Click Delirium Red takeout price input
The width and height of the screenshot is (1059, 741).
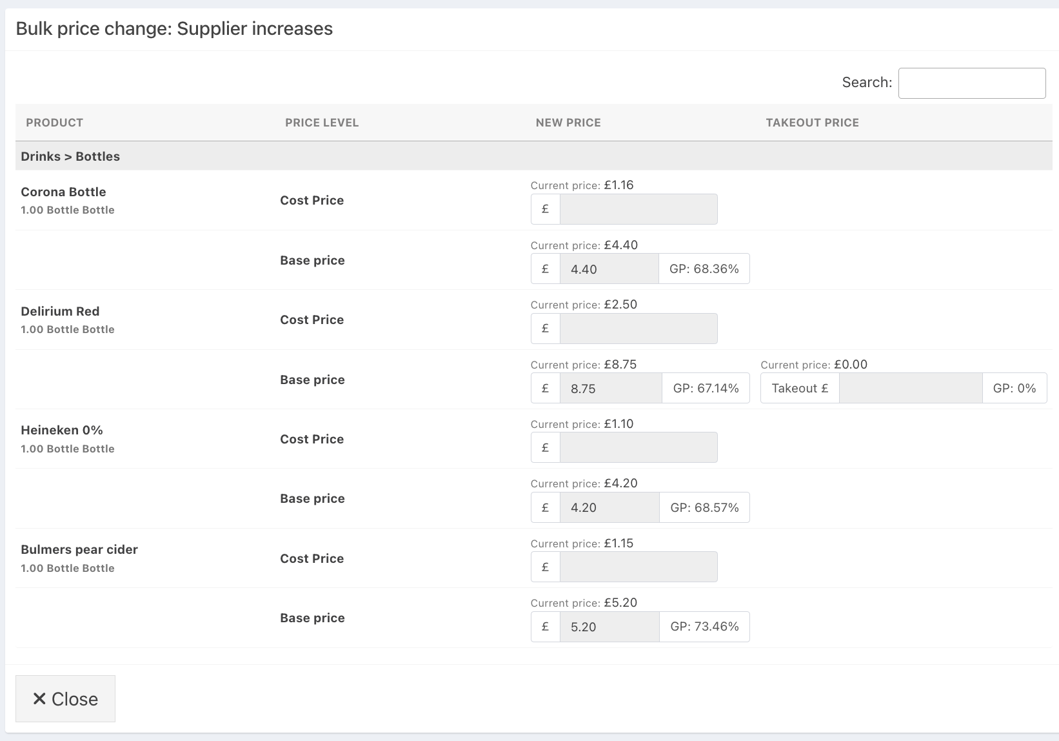tap(911, 388)
